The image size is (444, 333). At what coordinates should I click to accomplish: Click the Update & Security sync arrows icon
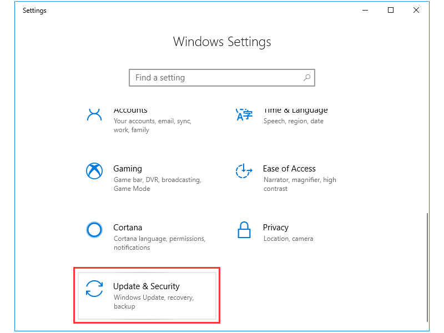[94, 289]
